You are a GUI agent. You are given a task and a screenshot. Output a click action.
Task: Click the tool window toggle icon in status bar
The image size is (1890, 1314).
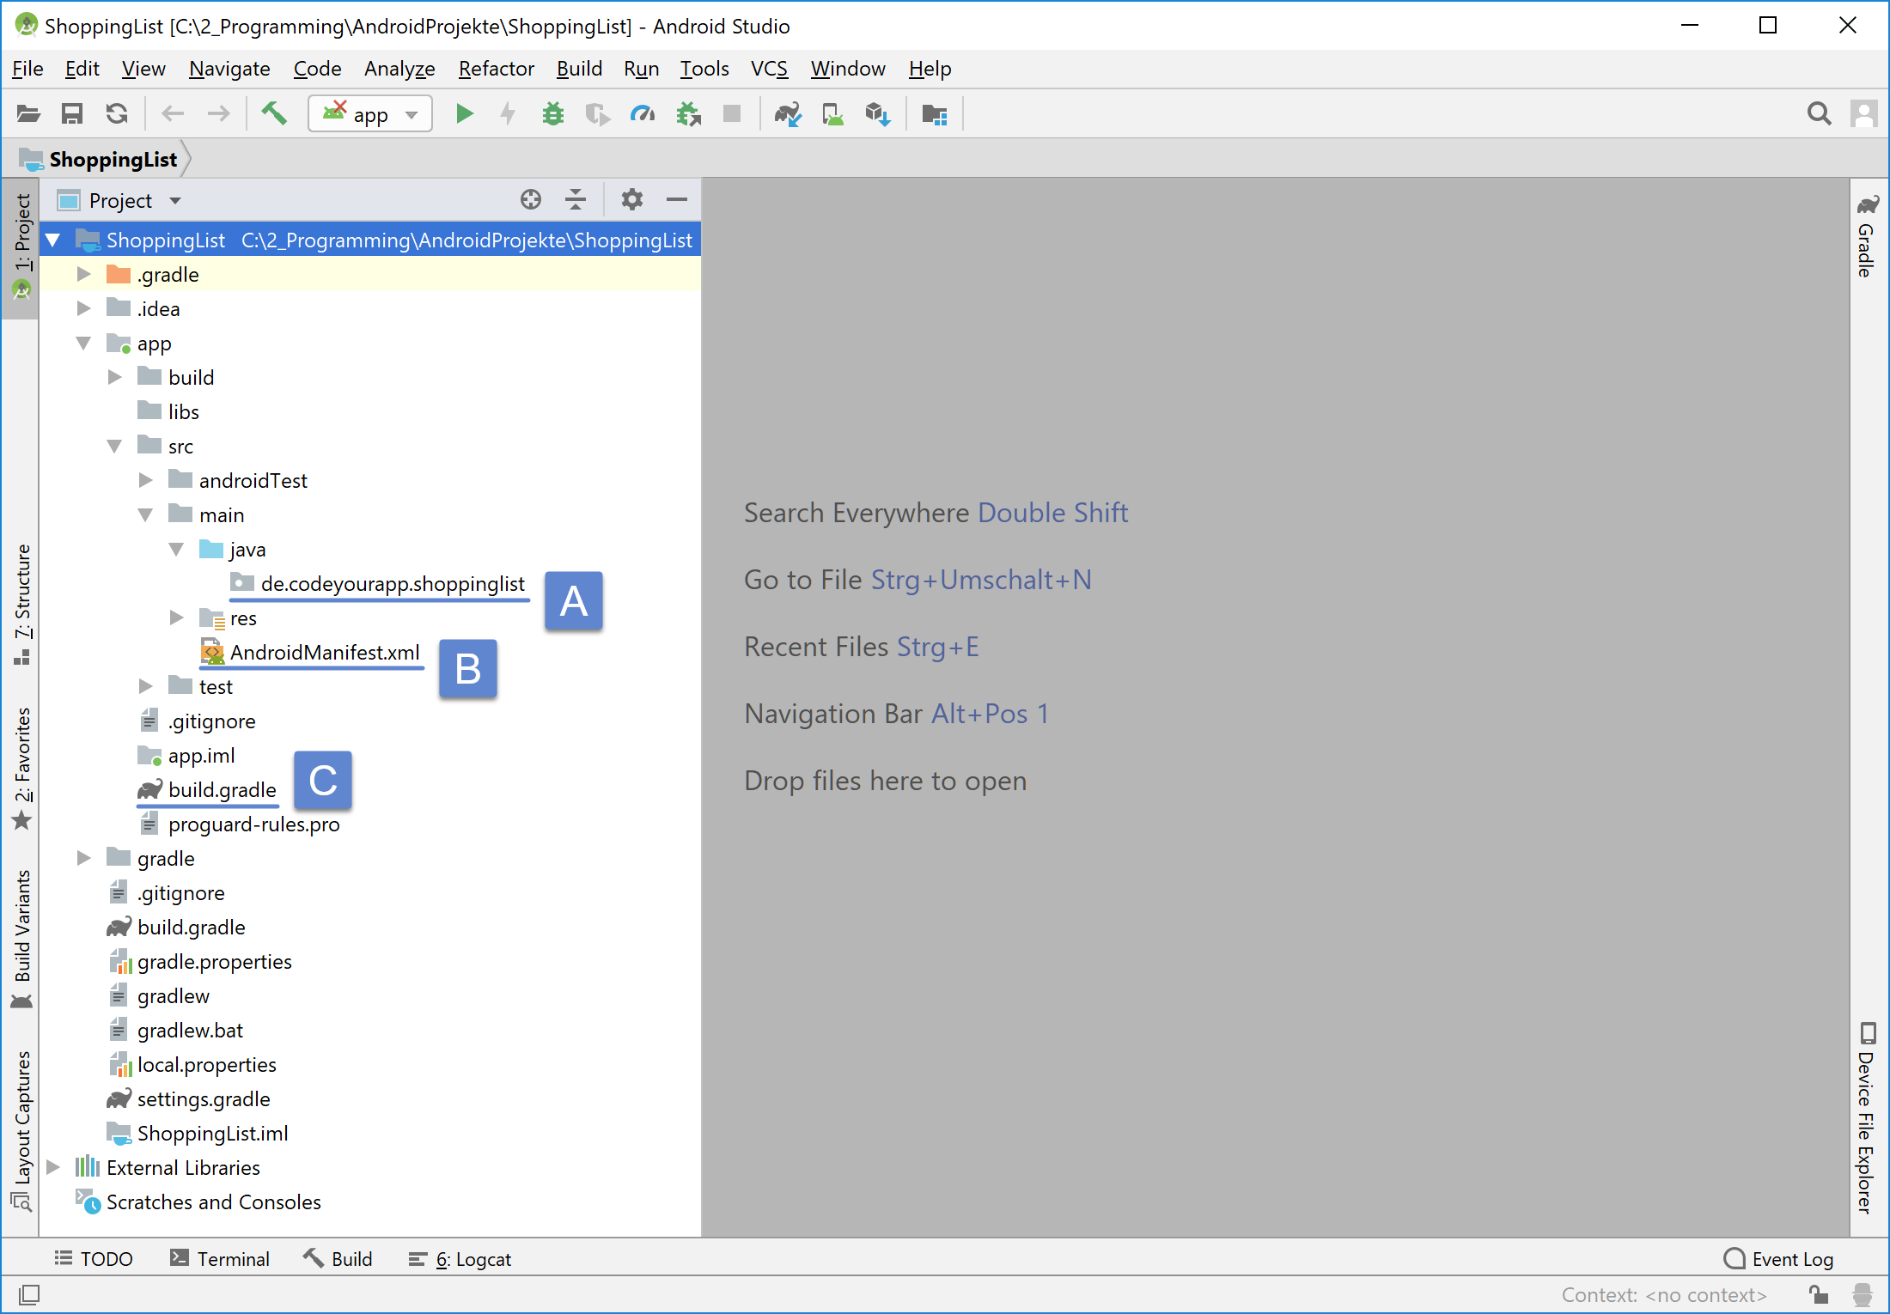[29, 1294]
